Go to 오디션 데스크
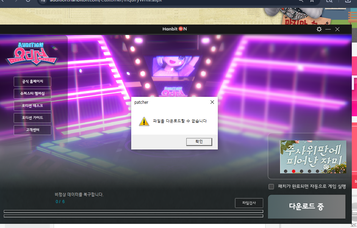 point(33,105)
